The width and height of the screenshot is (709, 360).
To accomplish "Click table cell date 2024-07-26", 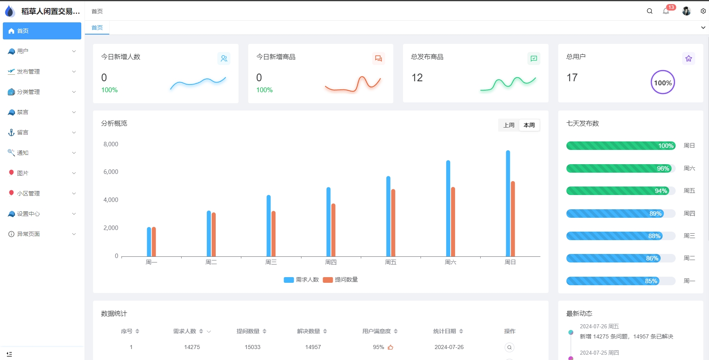I will coord(449,347).
